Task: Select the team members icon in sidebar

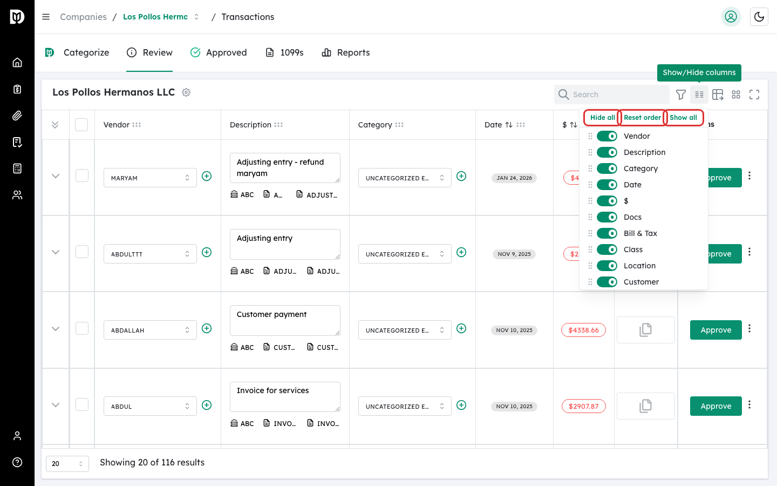Action: coord(17,195)
